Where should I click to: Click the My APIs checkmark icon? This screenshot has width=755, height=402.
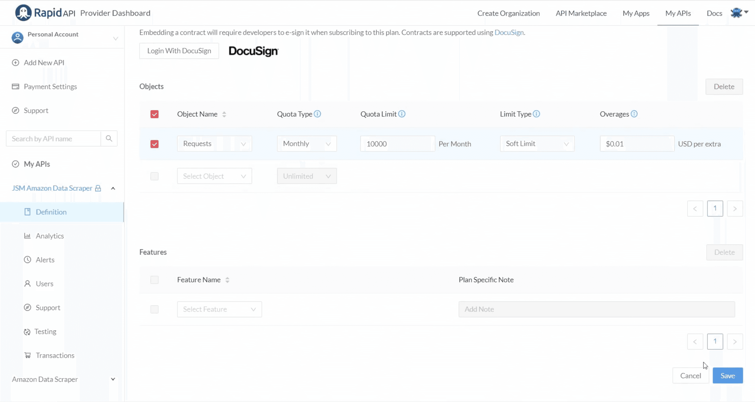[16, 164]
